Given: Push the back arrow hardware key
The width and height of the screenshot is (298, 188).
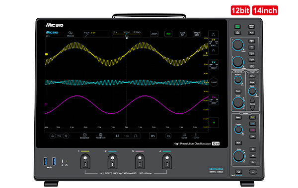Looking at the screenshot, I should [252, 47].
